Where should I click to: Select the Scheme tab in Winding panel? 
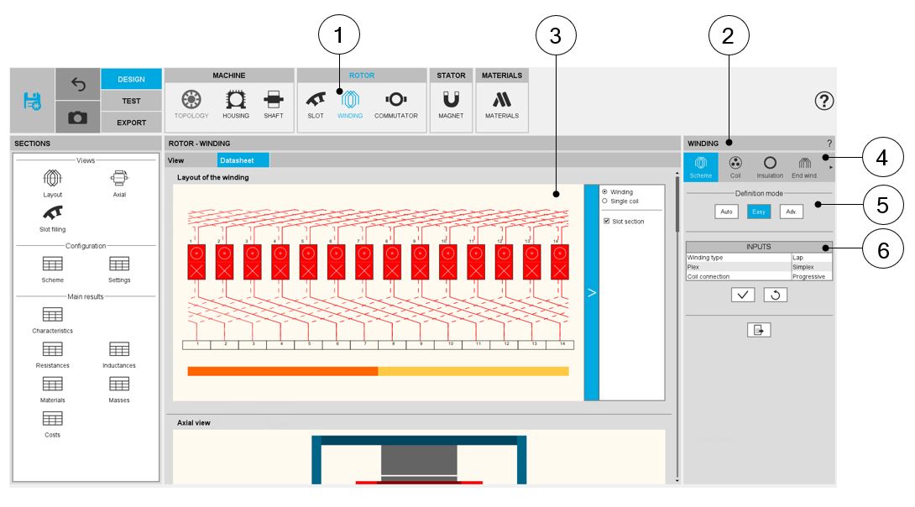pos(701,167)
